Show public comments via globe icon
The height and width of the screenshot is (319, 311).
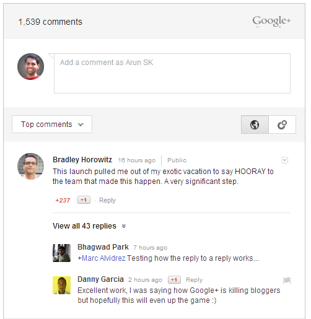[255, 125]
